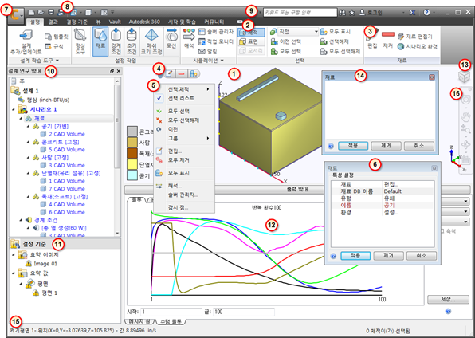Switch to the 결과 ribbon tab
Image resolution: width=475 pixels, height=338 pixels.
click(53, 22)
